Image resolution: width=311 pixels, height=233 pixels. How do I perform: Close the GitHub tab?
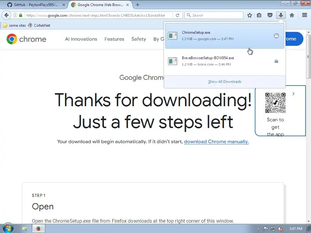coord(64,5)
